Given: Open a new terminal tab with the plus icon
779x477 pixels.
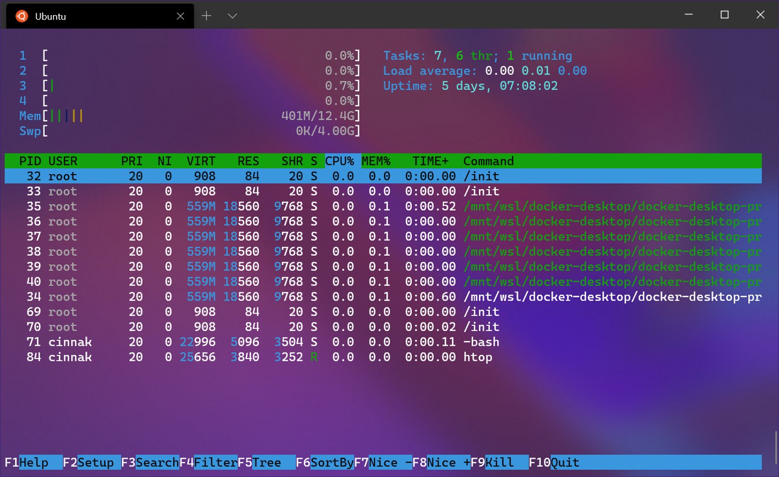Looking at the screenshot, I should click(x=206, y=16).
